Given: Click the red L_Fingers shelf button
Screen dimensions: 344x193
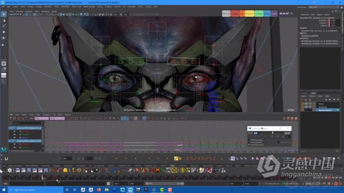Looking at the screenshot, I should pyautogui.click(x=235, y=14).
